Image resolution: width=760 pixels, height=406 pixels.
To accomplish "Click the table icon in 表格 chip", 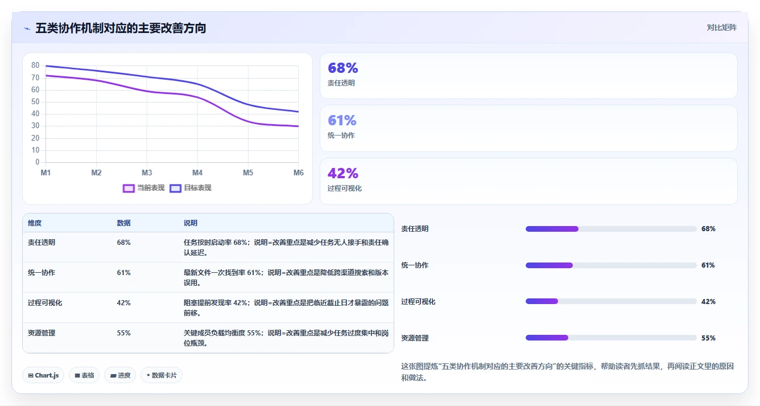I will click(x=77, y=375).
